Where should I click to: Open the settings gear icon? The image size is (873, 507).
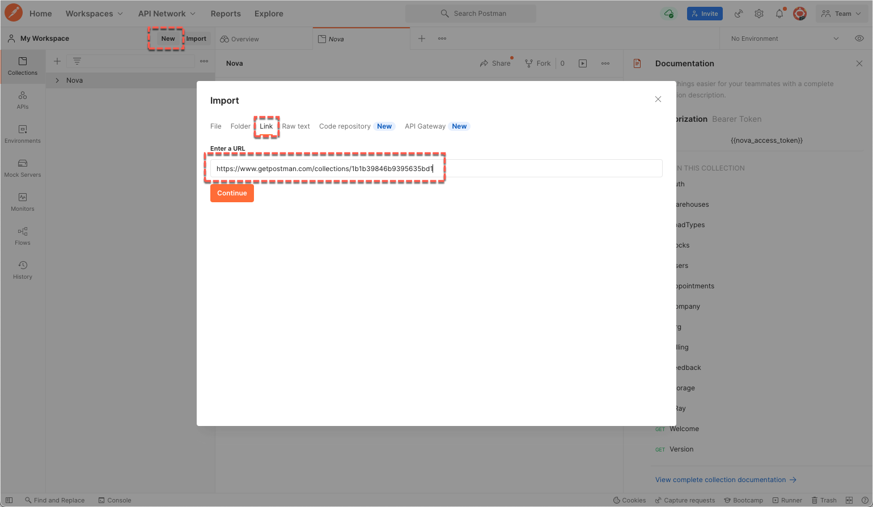(x=759, y=14)
